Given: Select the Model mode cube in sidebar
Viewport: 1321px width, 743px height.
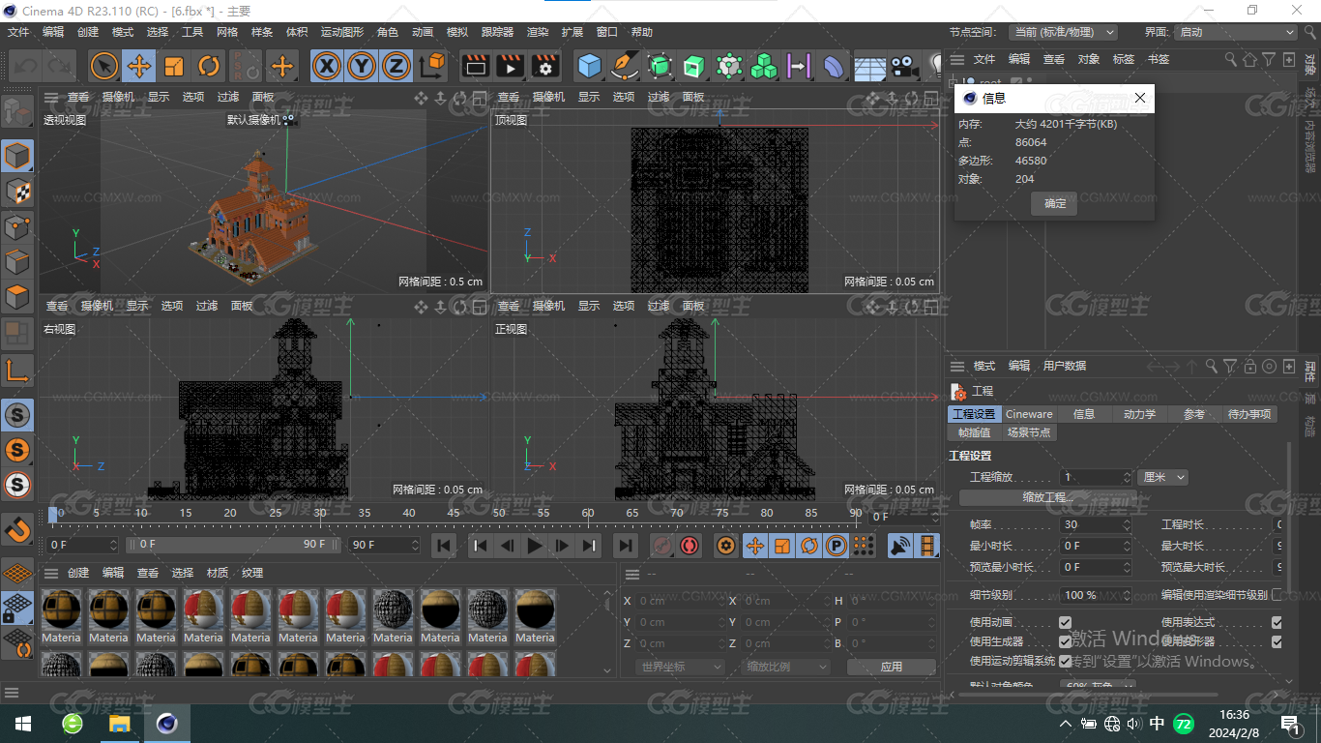Looking at the screenshot, I should pos(17,156).
